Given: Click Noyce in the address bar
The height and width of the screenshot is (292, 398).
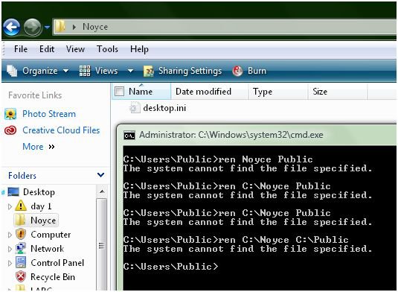Looking at the screenshot, I should (x=95, y=27).
